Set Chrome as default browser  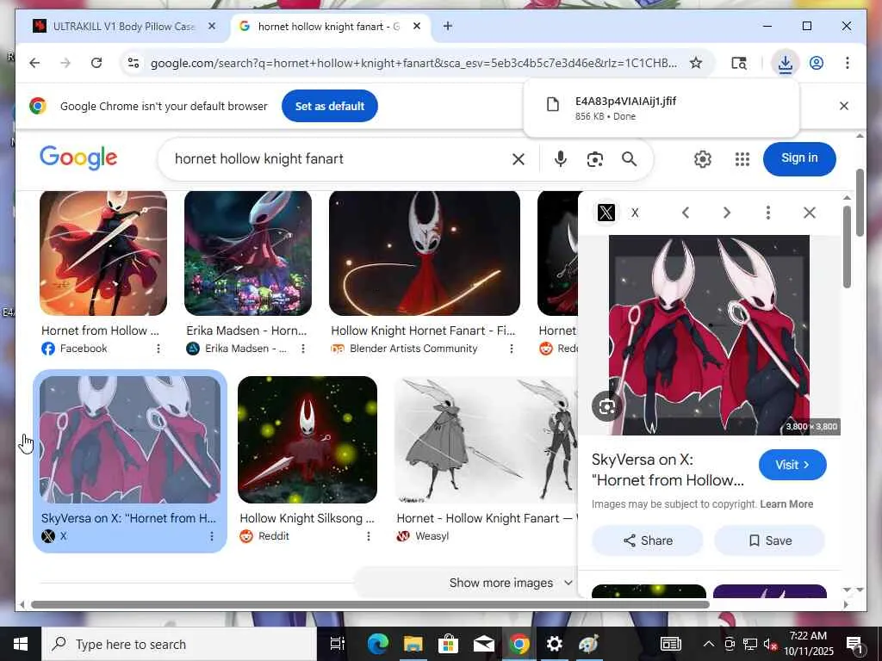[330, 106]
